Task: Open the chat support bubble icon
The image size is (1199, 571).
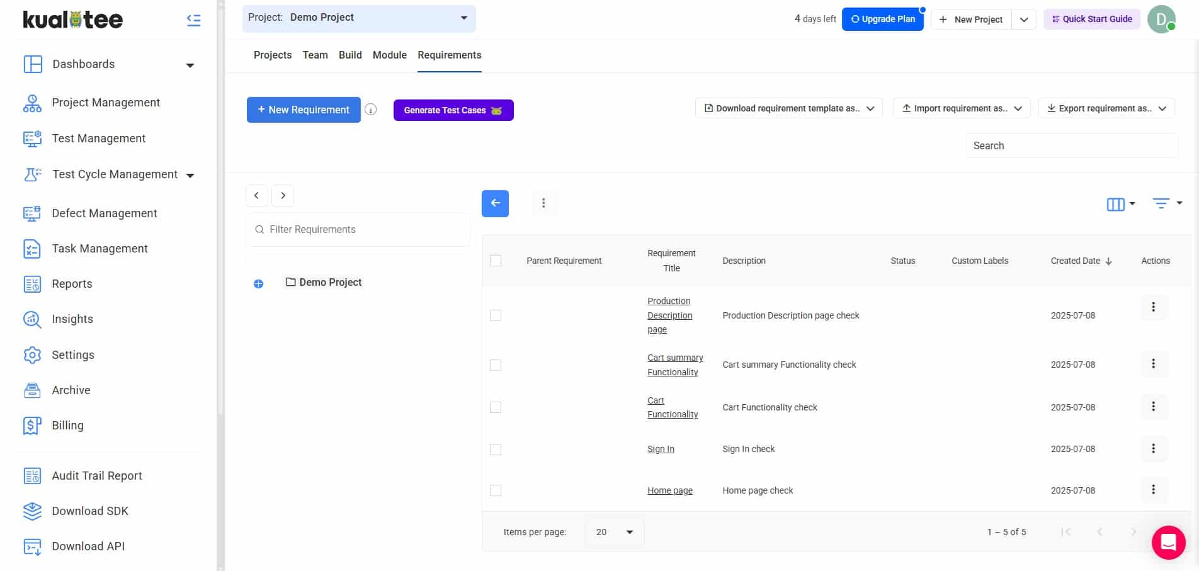Action: tap(1169, 542)
